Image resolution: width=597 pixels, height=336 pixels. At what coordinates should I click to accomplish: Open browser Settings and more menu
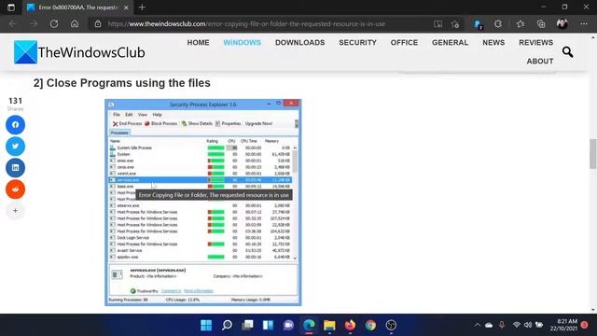pyautogui.click(x=584, y=24)
